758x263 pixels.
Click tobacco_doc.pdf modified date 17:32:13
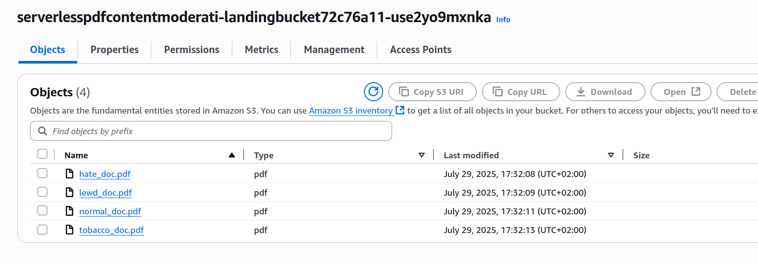pyautogui.click(x=515, y=230)
